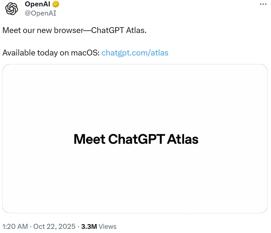Click the Available today on macOS line
Screen dimensions: 271x233
pyautogui.click(x=50, y=53)
